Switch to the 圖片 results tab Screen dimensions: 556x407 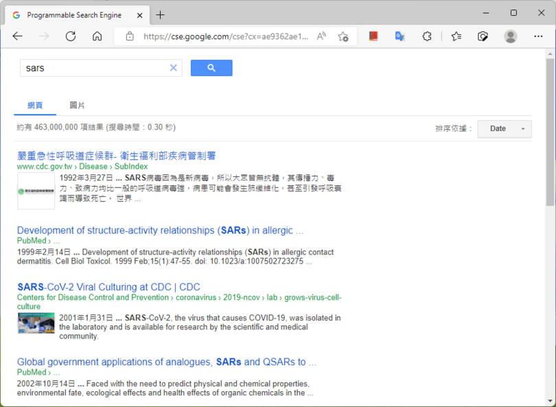coord(77,105)
